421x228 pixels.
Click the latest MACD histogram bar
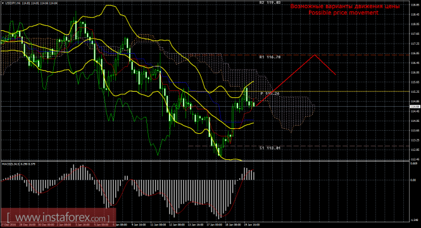(x=253, y=176)
